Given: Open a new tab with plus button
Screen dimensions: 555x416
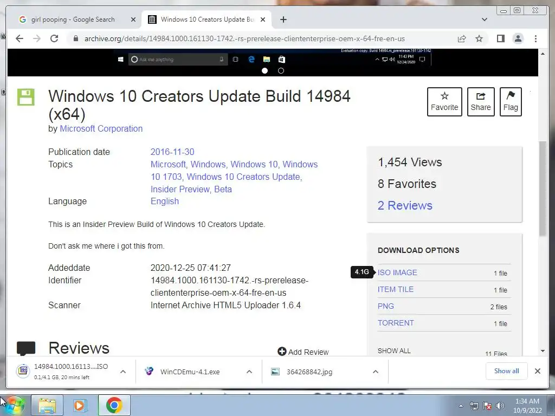Looking at the screenshot, I should point(283,19).
